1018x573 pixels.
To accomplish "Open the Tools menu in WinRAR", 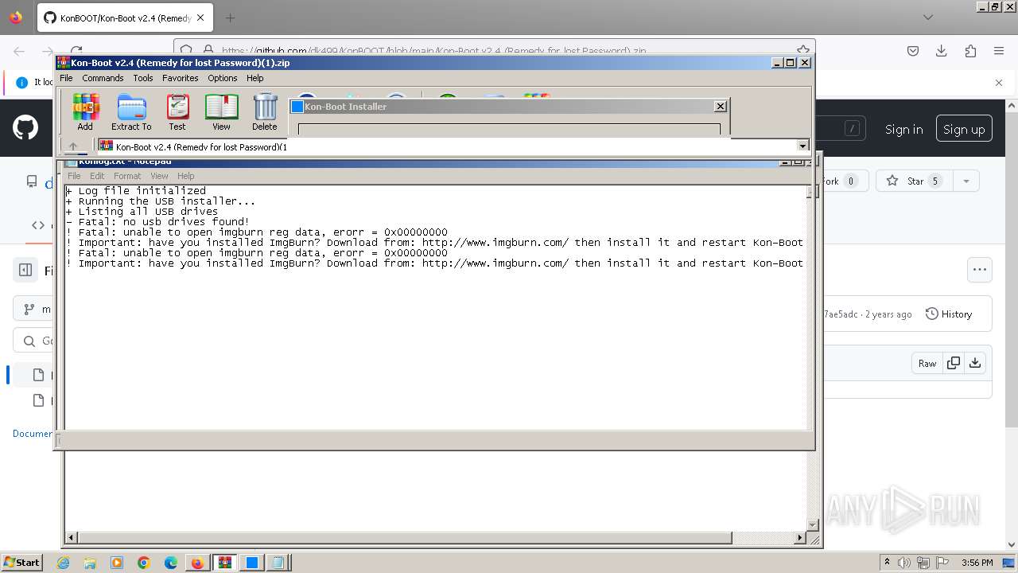I will click(x=143, y=78).
